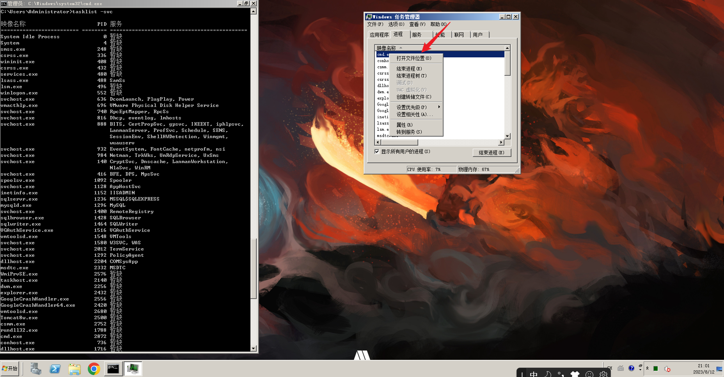Image resolution: width=724 pixels, height=377 pixels.
Task: Click the 开始 Start button
Action: 10,368
